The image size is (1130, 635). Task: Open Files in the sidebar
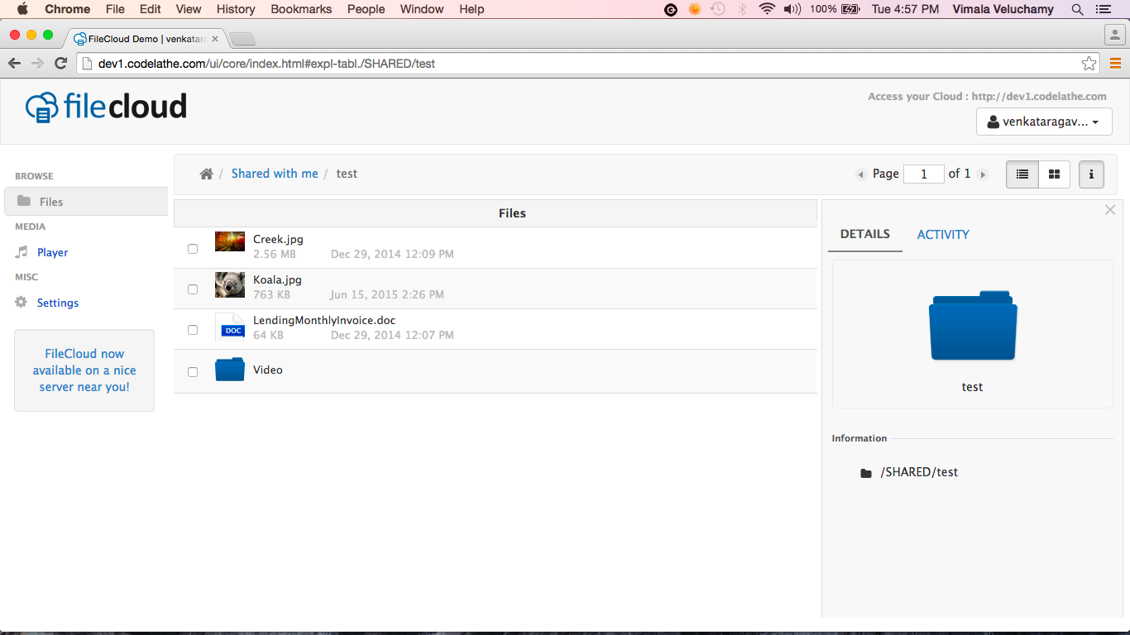pyautogui.click(x=86, y=201)
